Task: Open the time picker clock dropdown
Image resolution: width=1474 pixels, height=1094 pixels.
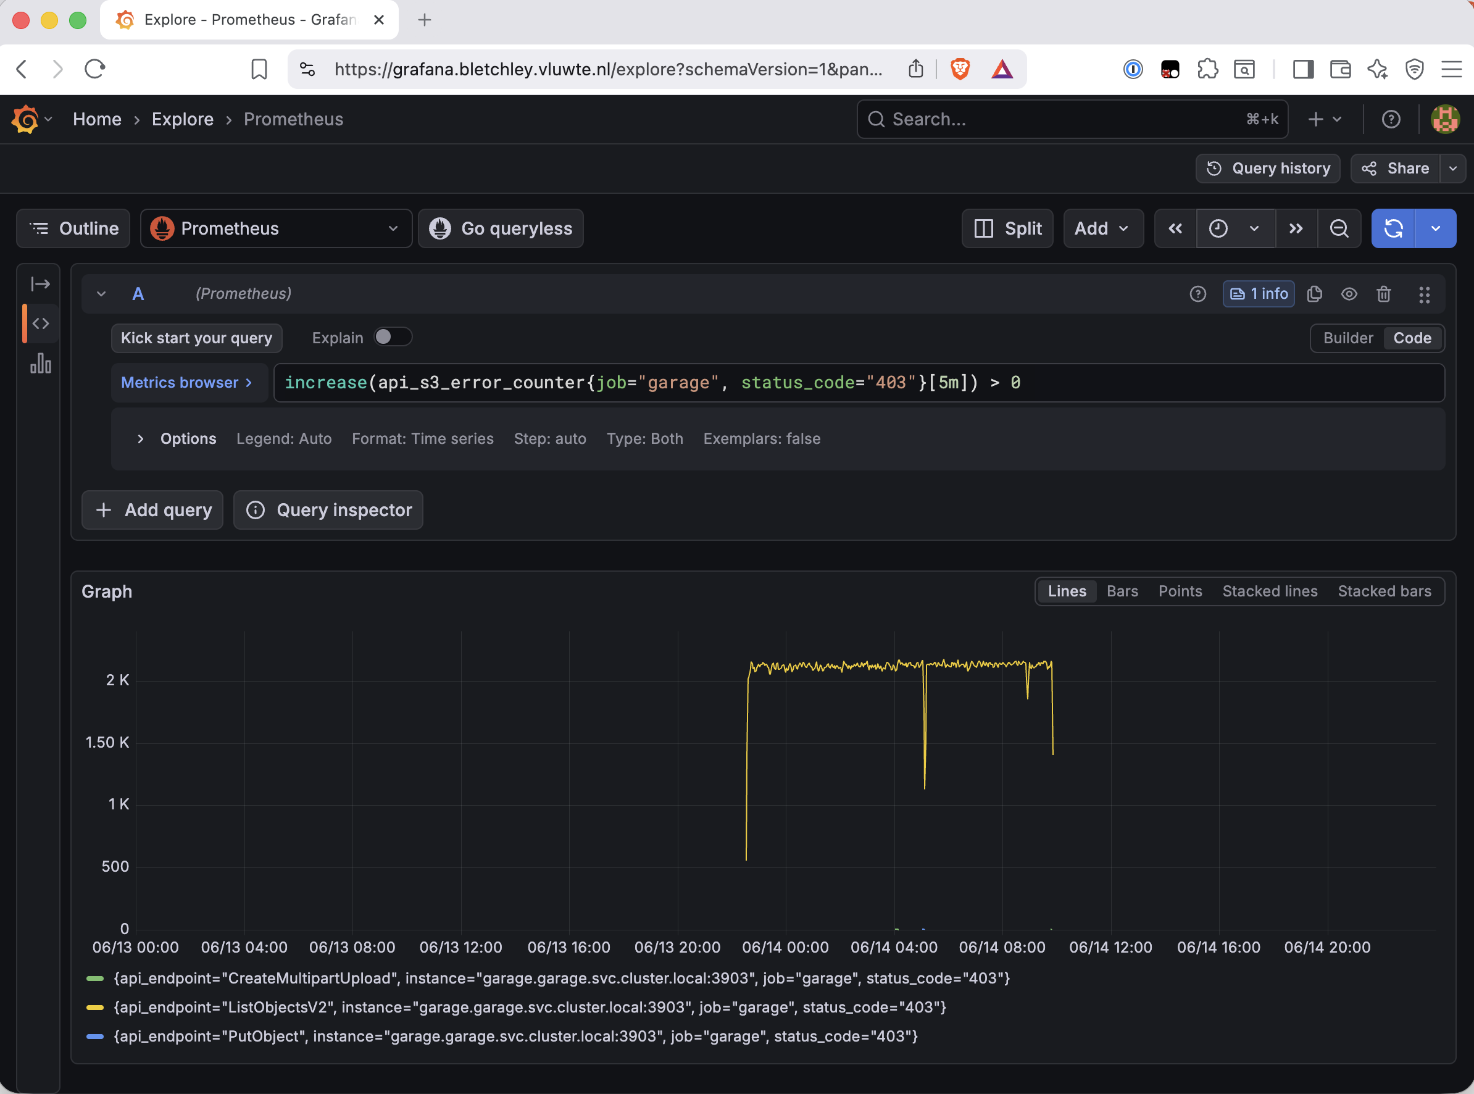Action: tap(1235, 228)
